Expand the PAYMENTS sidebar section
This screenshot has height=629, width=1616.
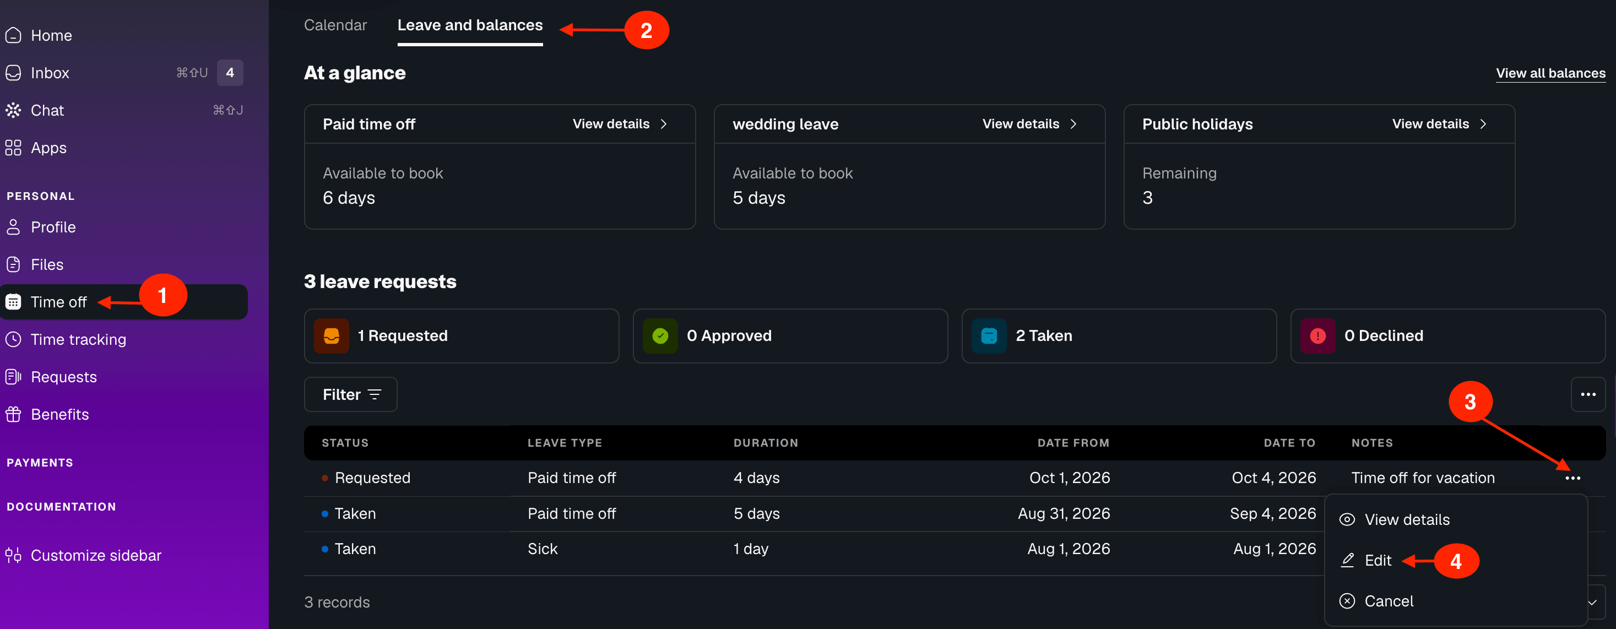click(40, 463)
